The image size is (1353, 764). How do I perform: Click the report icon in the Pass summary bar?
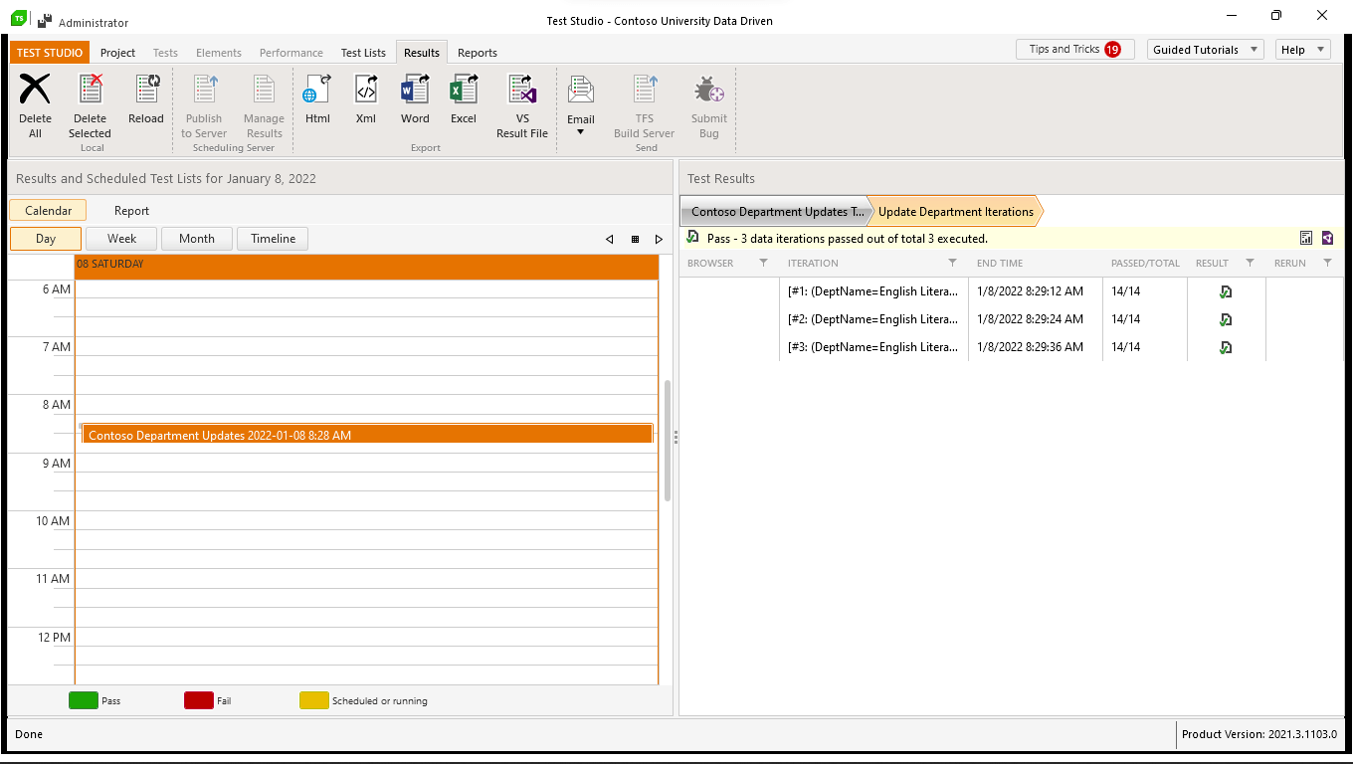pyautogui.click(x=1306, y=238)
